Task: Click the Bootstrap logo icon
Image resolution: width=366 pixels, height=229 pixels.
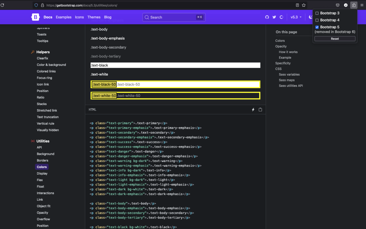Action: click(x=35, y=17)
